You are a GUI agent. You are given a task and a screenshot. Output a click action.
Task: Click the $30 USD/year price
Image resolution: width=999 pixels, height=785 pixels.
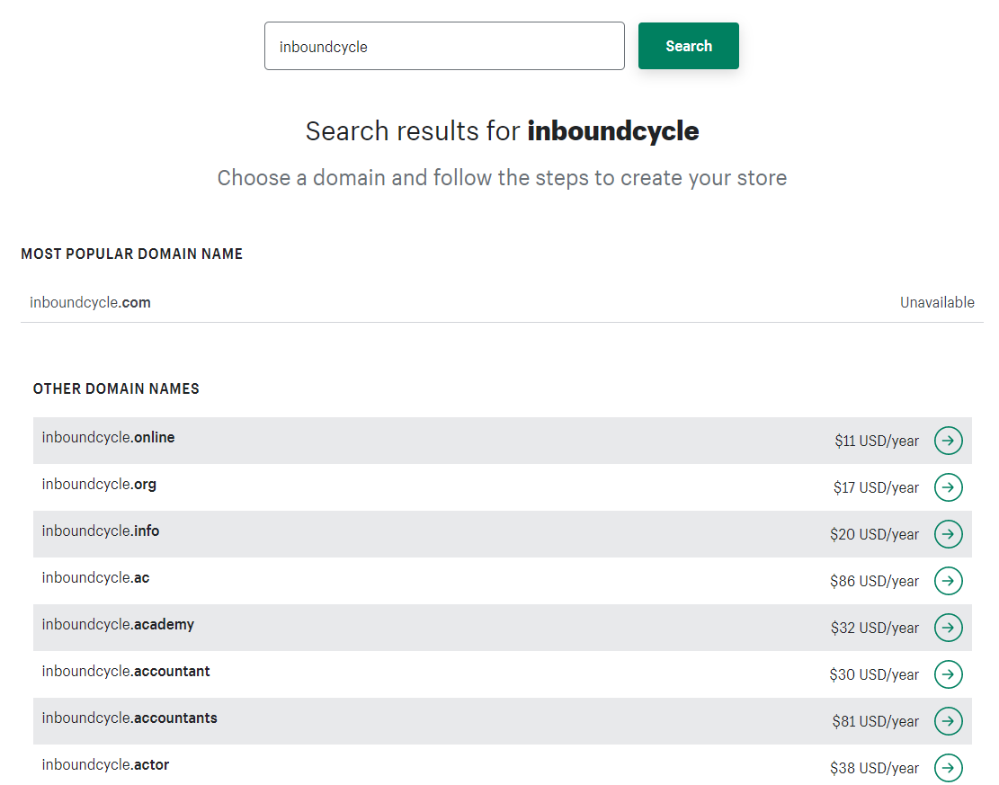point(874,674)
